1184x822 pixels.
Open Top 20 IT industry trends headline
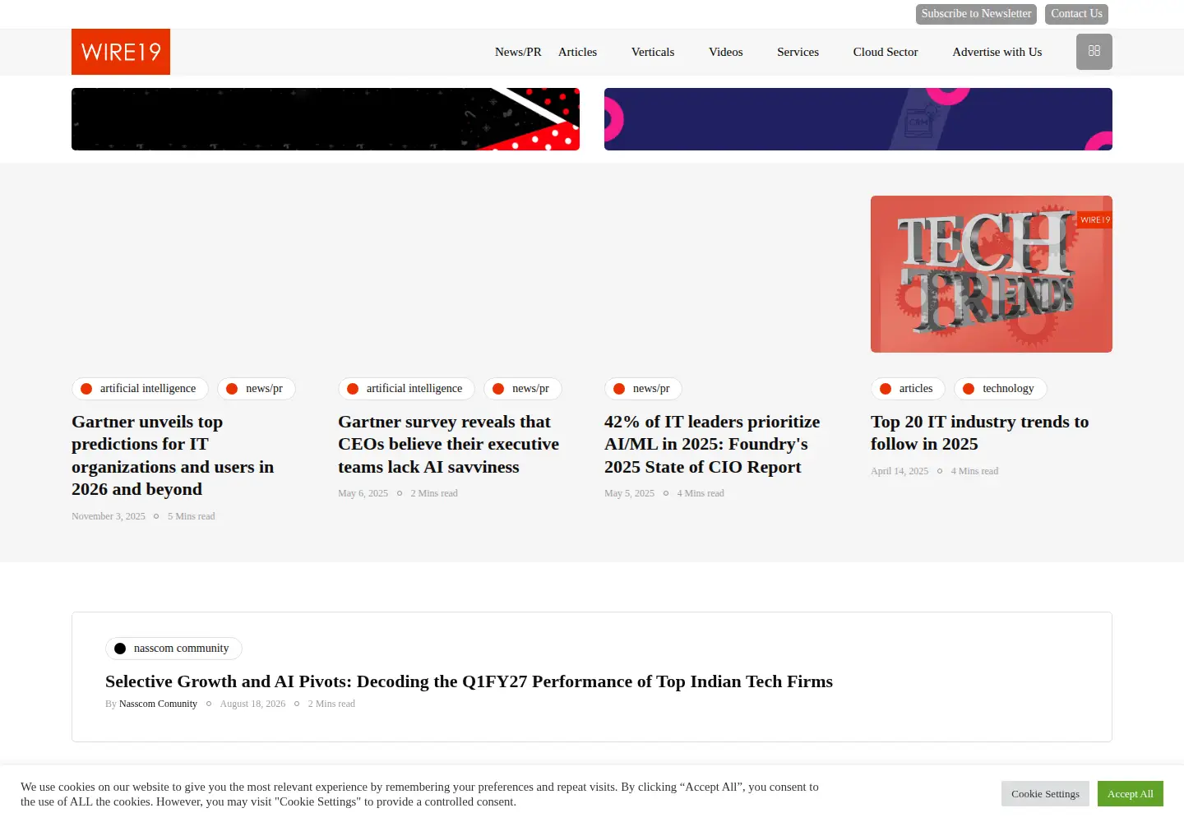coord(979,432)
